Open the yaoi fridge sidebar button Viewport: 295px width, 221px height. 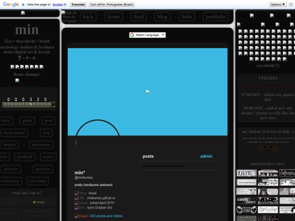(x=38, y=181)
